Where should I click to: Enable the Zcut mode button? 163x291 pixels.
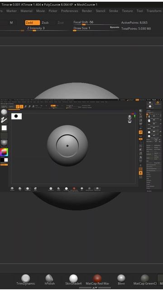tap(61, 23)
